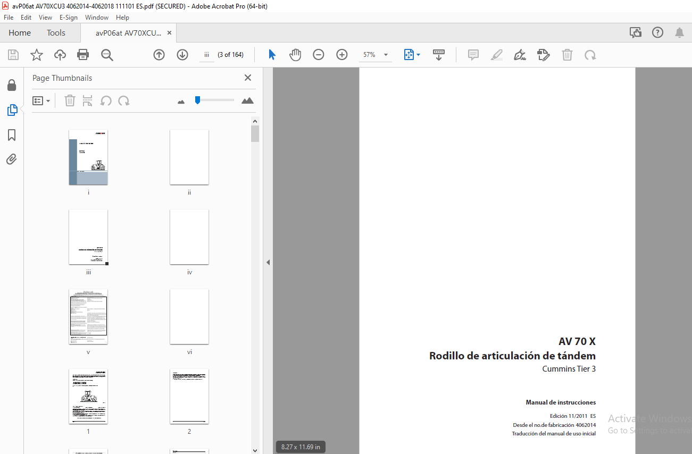Zoom out with minus button
The image size is (692, 454).
point(319,55)
